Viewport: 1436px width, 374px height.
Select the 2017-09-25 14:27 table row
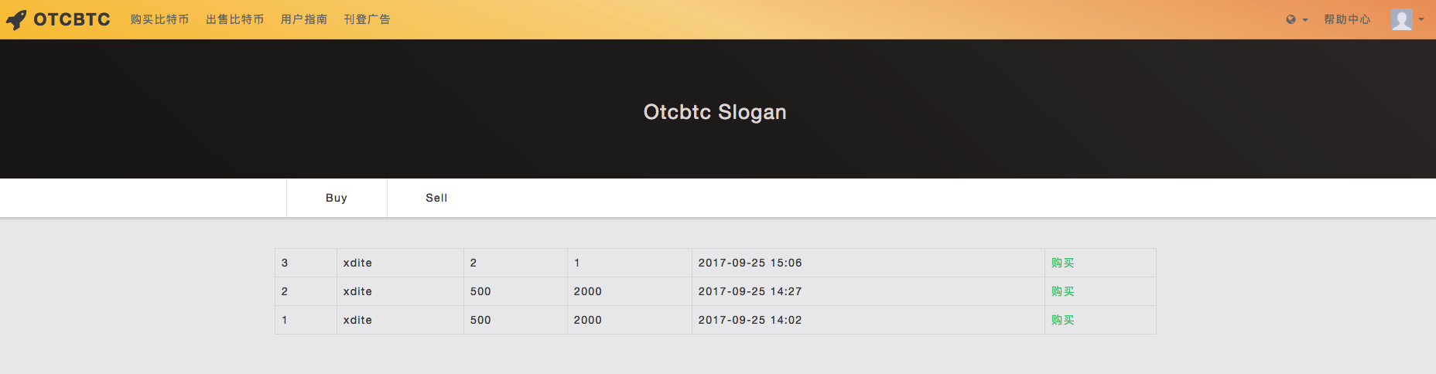[x=715, y=291]
